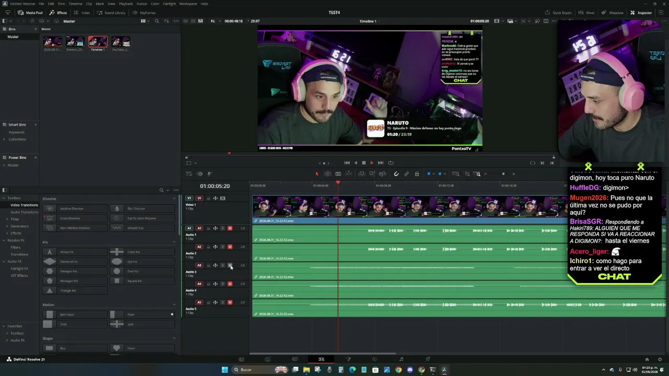Stop playback in the viewer

[x=364, y=163]
